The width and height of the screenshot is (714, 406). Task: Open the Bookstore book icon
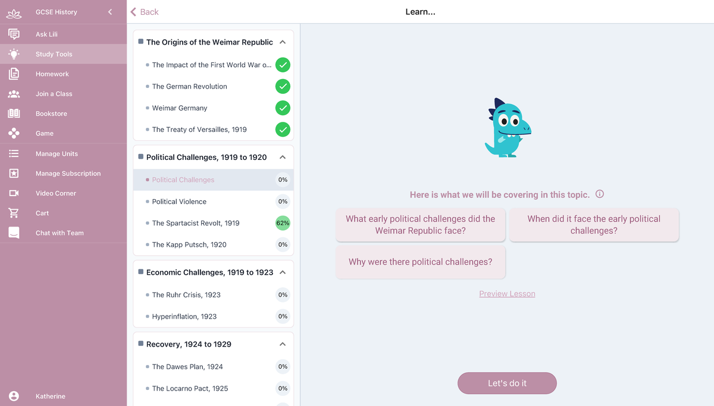coord(14,114)
